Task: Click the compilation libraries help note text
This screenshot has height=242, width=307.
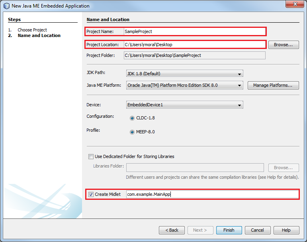Action: pyautogui.click(x=213, y=177)
